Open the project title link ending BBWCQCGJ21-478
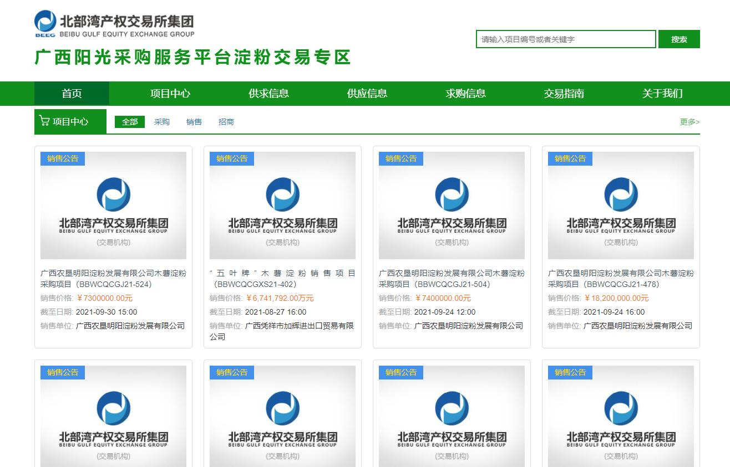This screenshot has height=467, width=730. 621,279
